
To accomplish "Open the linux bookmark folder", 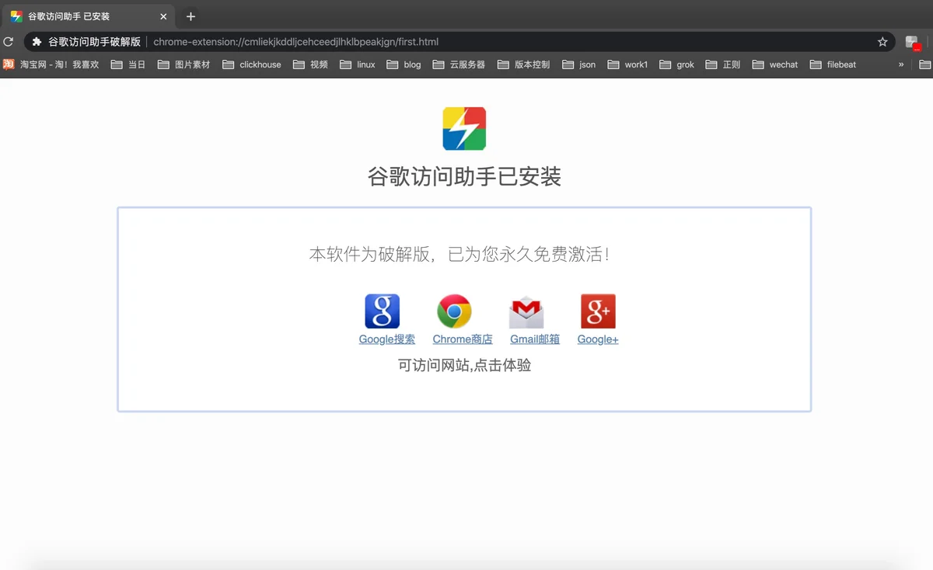I will point(358,64).
